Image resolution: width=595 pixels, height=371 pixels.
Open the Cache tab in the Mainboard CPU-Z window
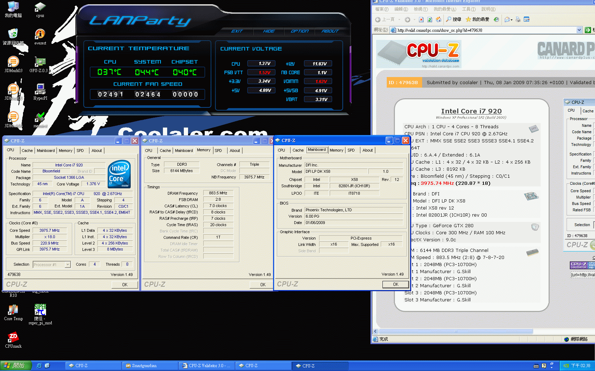298,150
